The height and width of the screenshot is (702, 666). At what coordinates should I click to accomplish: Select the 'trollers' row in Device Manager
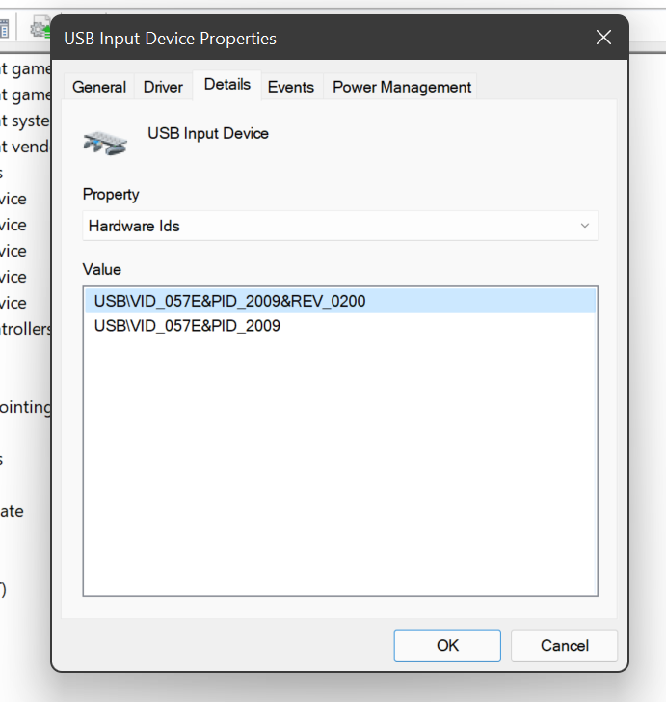tap(25, 329)
